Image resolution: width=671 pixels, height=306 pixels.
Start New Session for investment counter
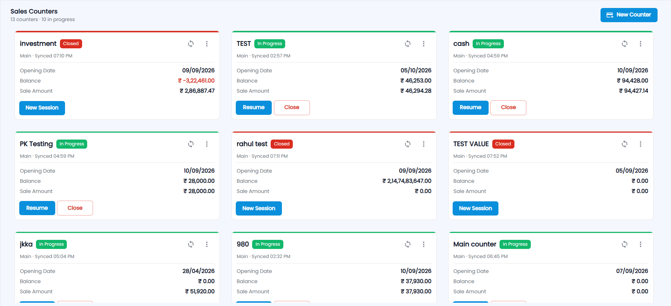coord(42,108)
